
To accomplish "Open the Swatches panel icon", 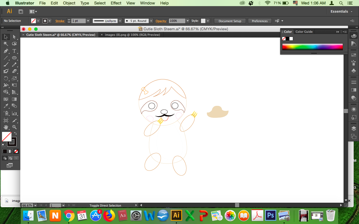I will pos(354,55).
